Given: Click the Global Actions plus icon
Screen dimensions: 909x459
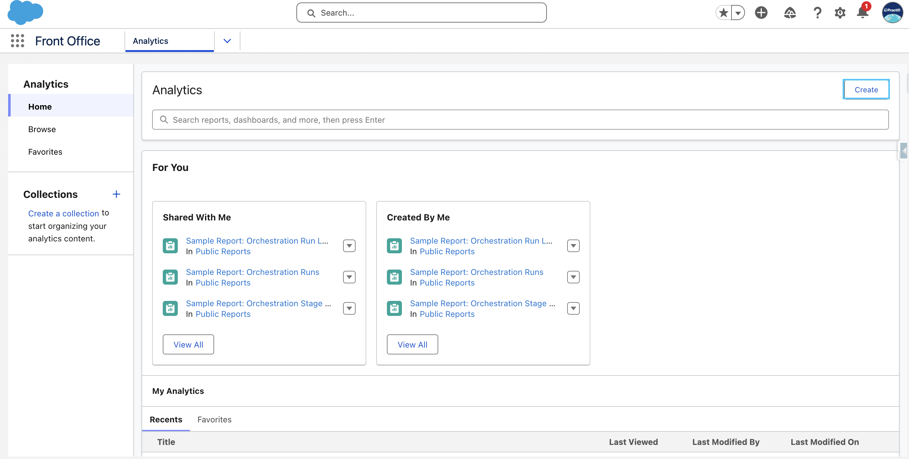Looking at the screenshot, I should 761,13.
